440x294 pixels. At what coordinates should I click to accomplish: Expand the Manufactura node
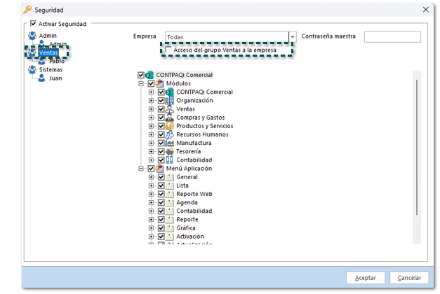click(x=151, y=143)
